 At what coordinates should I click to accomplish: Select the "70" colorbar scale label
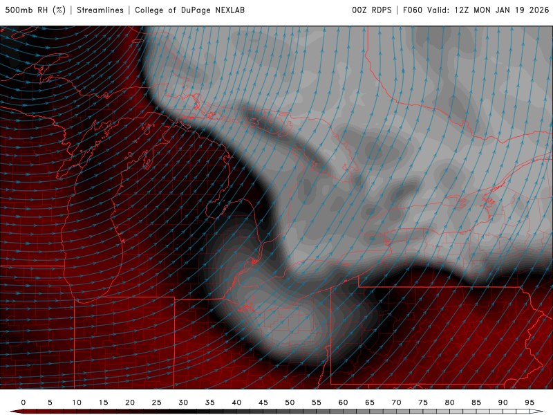(x=396, y=403)
